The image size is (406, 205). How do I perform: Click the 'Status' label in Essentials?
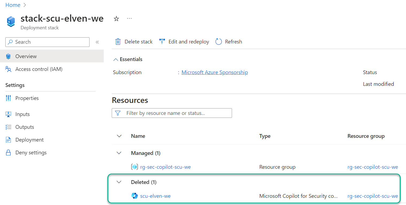point(370,72)
